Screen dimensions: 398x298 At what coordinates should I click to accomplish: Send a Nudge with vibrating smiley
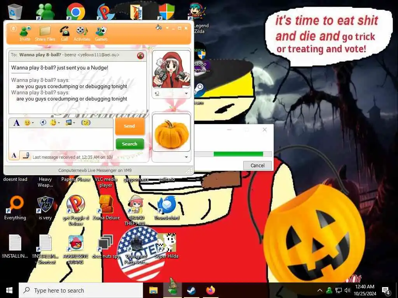[86, 123]
